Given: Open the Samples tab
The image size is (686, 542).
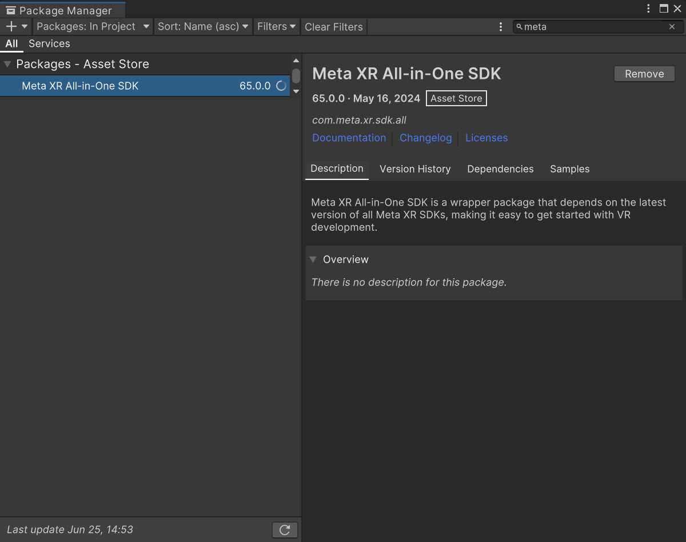Looking at the screenshot, I should (569, 169).
